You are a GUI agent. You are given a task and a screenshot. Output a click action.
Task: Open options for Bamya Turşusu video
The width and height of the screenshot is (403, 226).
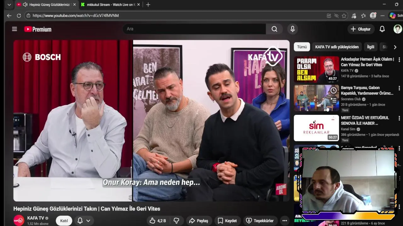(399, 88)
